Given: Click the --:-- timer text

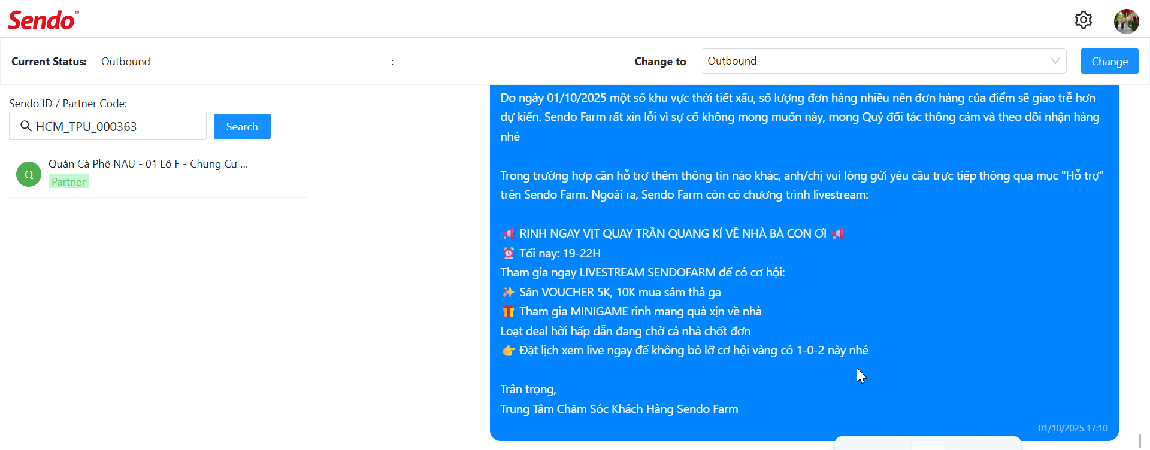Looking at the screenshot, I should click(392, 62).
